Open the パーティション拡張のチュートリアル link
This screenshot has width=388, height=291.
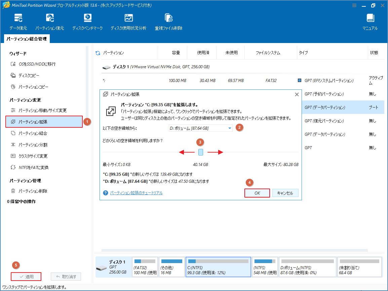(x=137, y=193)
